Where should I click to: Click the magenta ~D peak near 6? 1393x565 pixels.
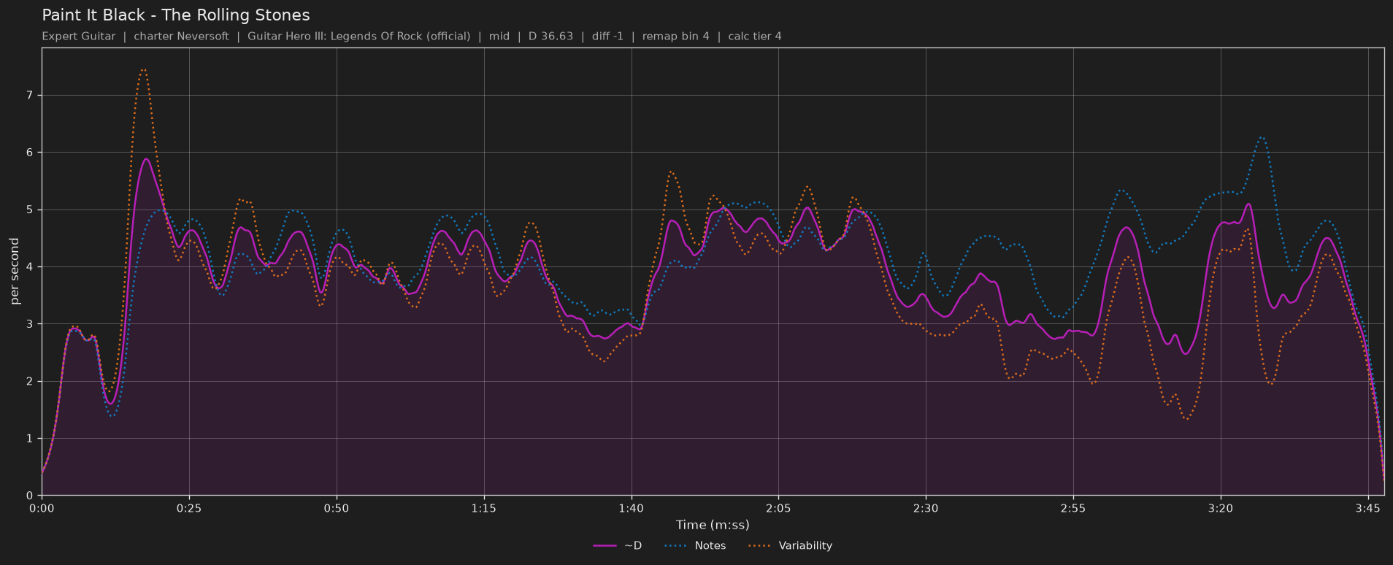click(x=146, y=159)
